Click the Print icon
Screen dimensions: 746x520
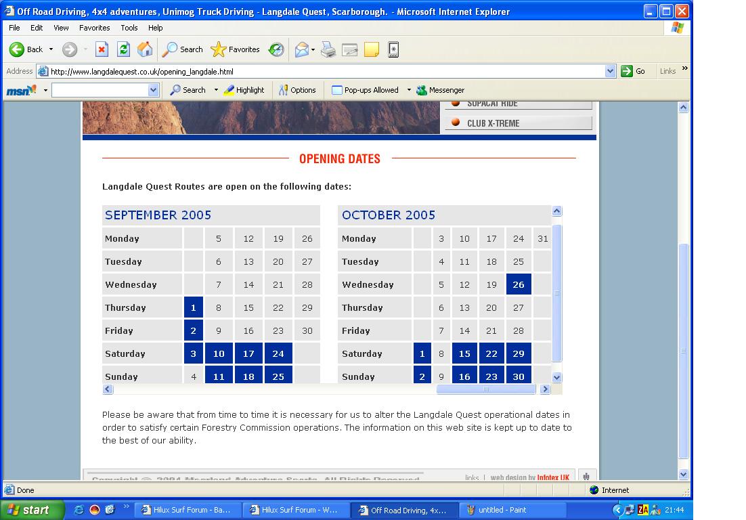328,49
